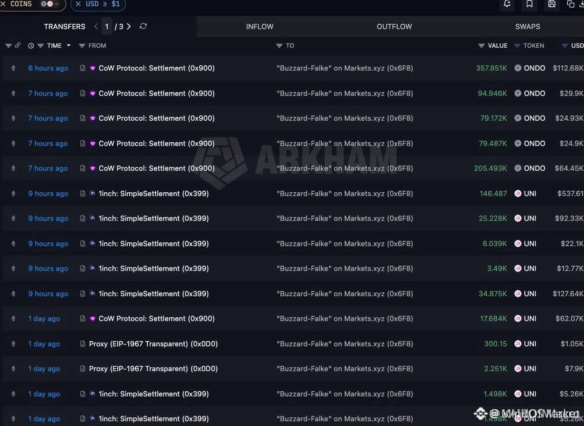The height and width of the screenshot is (426, 584).
Task: Remove the USD ≥ $1 filter chip
Action: point(78,4)
